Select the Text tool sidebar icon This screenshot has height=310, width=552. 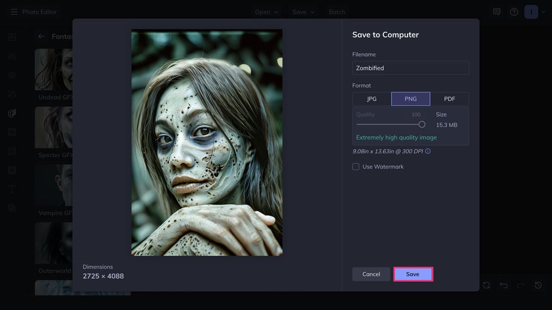pos(12,189)
